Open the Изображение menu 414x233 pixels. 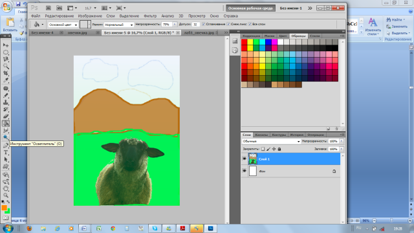[x=90, y=16]
